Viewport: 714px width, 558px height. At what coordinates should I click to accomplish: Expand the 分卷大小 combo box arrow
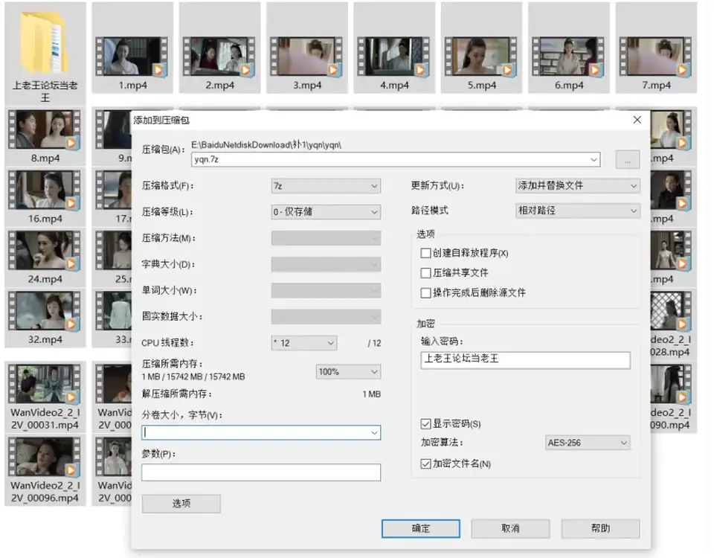pos(374,433)
